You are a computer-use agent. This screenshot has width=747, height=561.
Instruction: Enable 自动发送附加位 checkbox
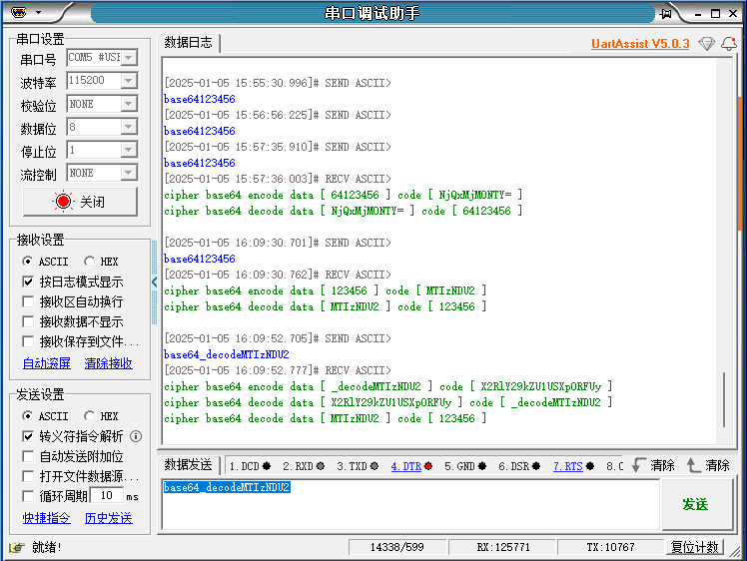(x=28, y=457)
